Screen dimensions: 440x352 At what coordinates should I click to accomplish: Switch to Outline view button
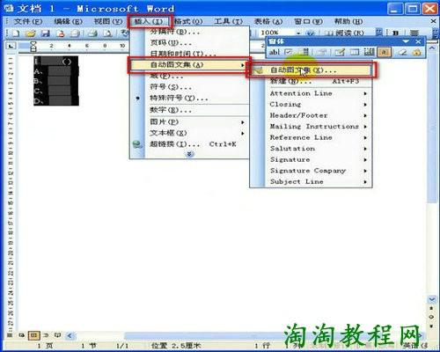click(46, 335)
